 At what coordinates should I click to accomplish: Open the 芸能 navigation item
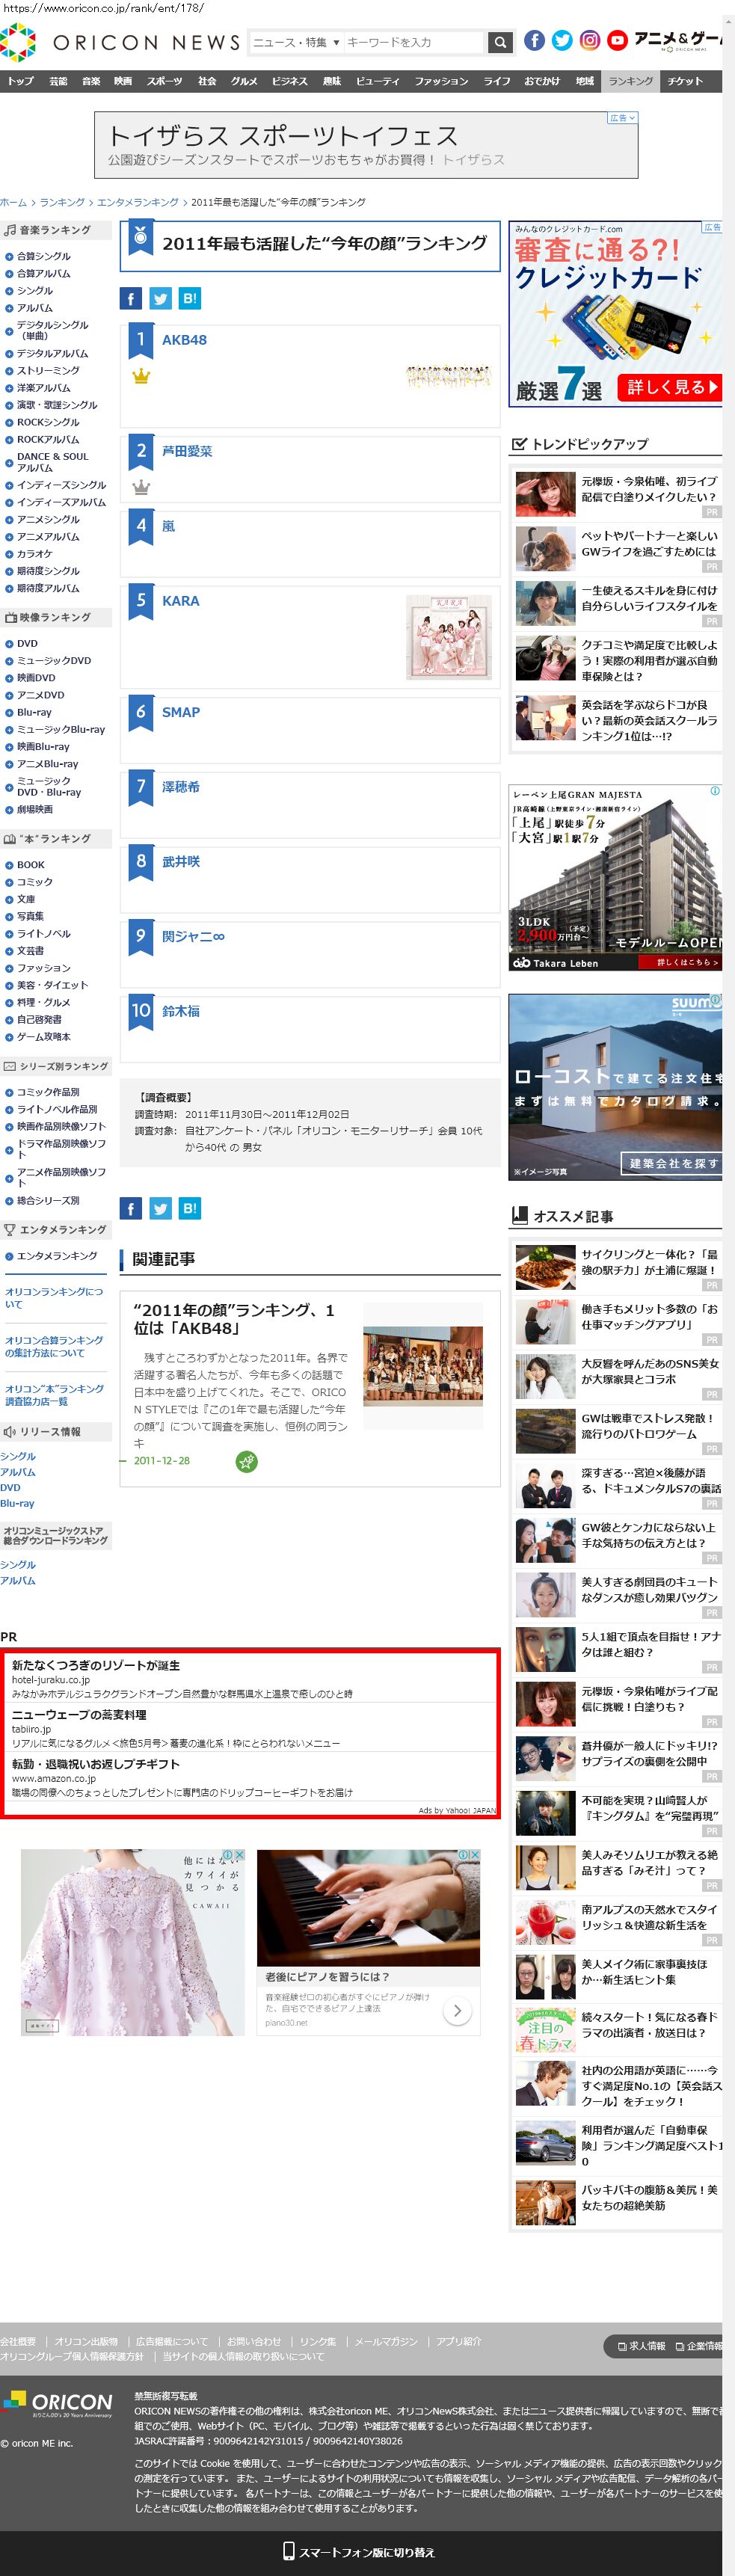click(58, 81)
